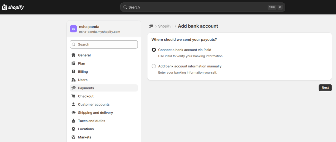Click the Payments hand icon in sidebar
Image resolution: width=336 pixels, height=142 pixels.
pos(73,88)
